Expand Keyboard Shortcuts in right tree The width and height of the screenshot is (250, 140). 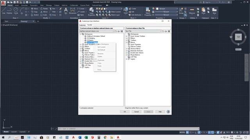[127, 51]
